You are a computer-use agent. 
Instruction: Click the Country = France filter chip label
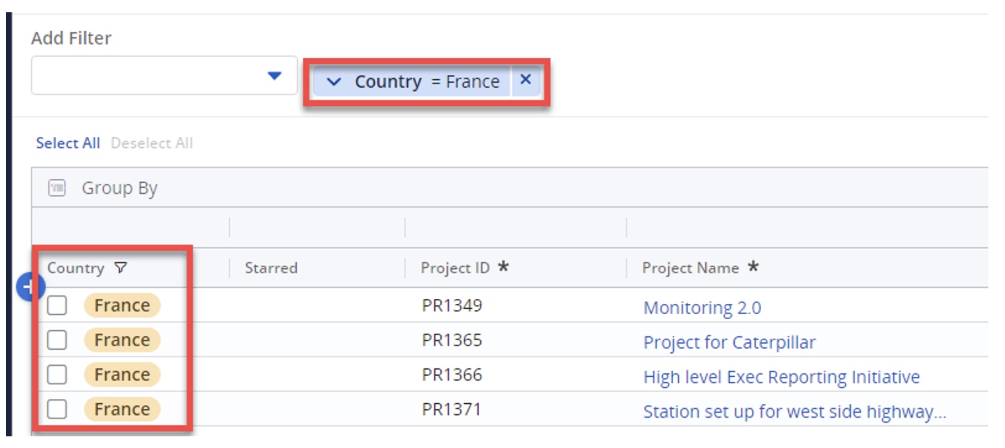427,82
